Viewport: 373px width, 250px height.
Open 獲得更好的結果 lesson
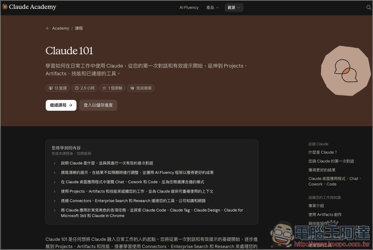(322, 170)
